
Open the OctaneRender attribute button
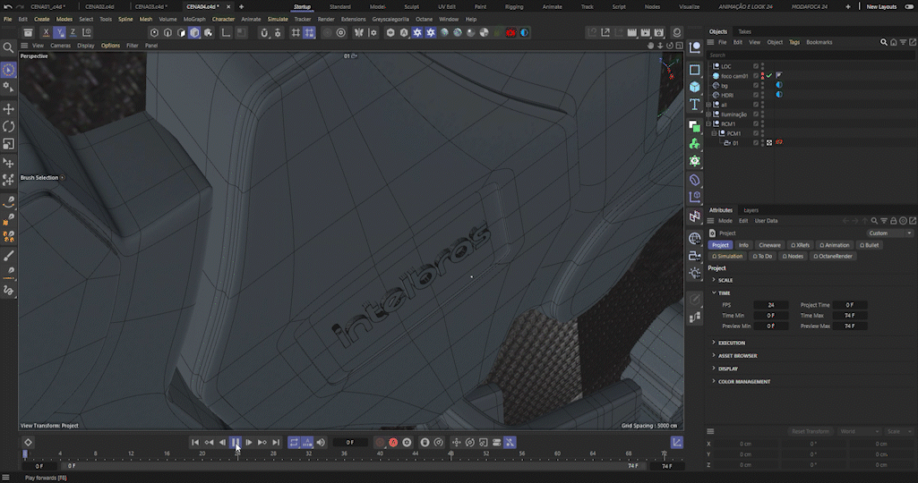coord(833,256)
